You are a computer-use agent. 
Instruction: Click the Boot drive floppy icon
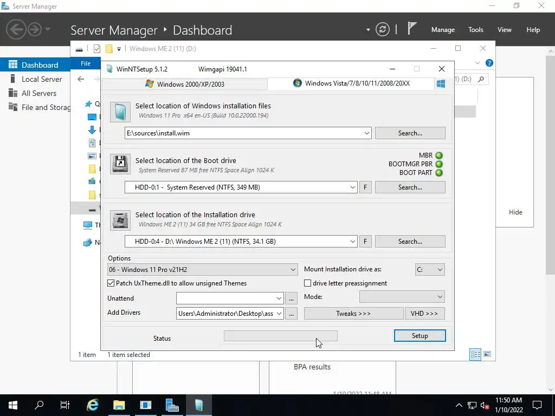tap(120, 164)
